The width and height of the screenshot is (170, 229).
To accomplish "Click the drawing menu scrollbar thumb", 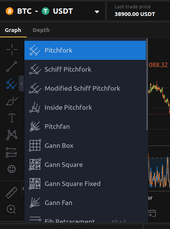I will 147,84.
